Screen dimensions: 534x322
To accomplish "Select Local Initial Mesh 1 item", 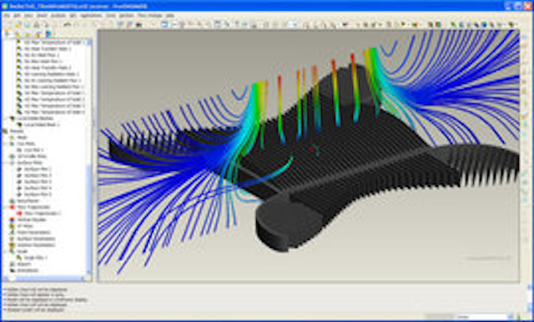I will (x=42, y=124).
